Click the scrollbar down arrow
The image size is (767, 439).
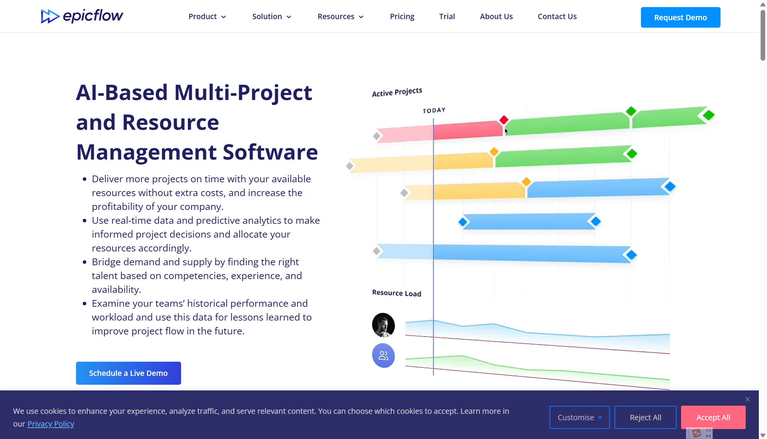pos(763,435)
